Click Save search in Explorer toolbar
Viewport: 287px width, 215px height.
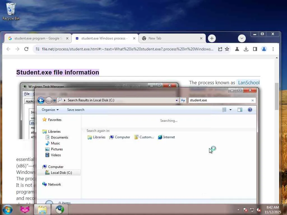pos(76,110)
